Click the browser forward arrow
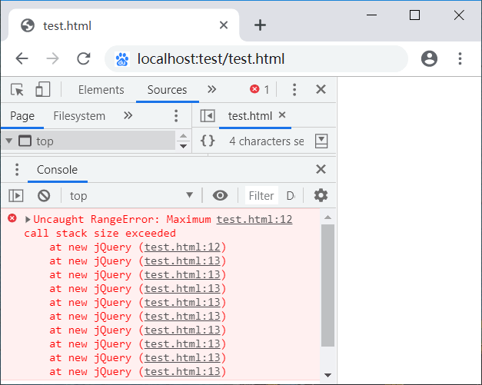 click(52, 58)
